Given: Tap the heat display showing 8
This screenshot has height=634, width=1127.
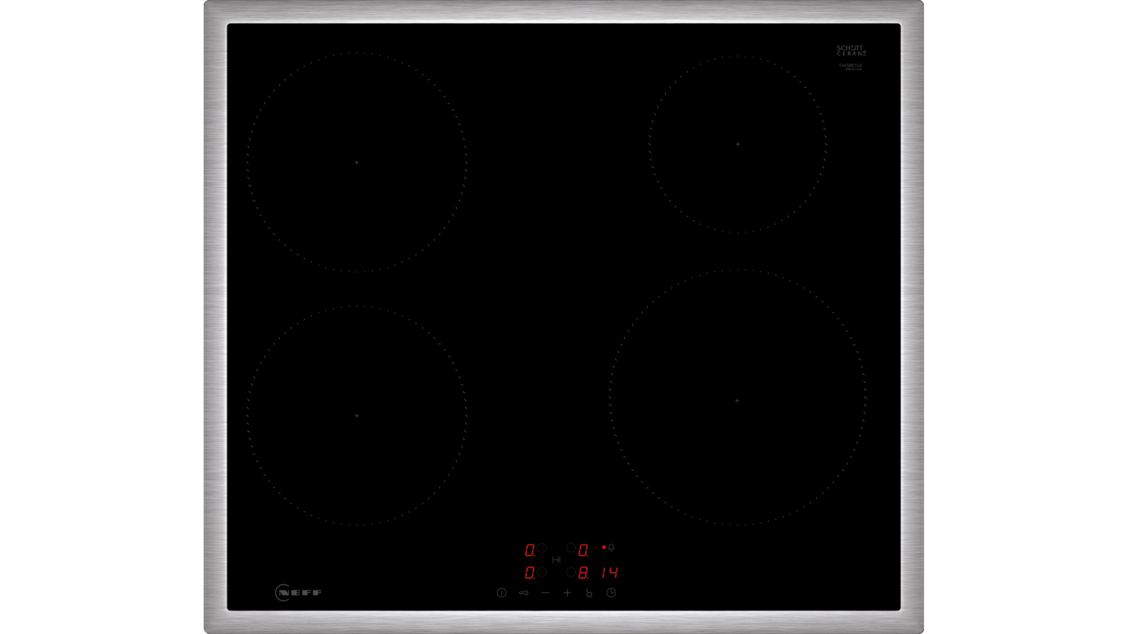Looking at the screenshot, I should (x=583, y=573).
